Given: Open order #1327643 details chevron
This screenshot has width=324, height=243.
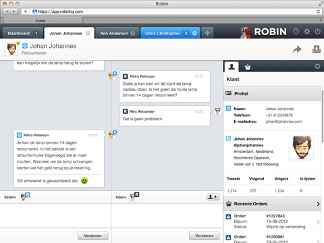Looking at the screenshot, I should click(318, 222).
